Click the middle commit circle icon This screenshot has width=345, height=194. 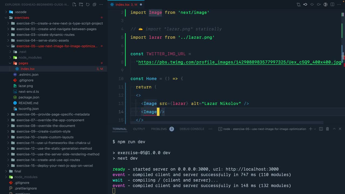(312, 5)
